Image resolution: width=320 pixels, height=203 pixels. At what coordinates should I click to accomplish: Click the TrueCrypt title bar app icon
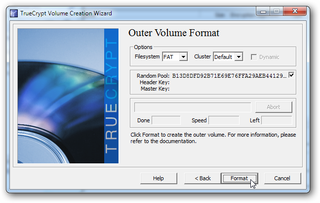(x=14, y=13)
